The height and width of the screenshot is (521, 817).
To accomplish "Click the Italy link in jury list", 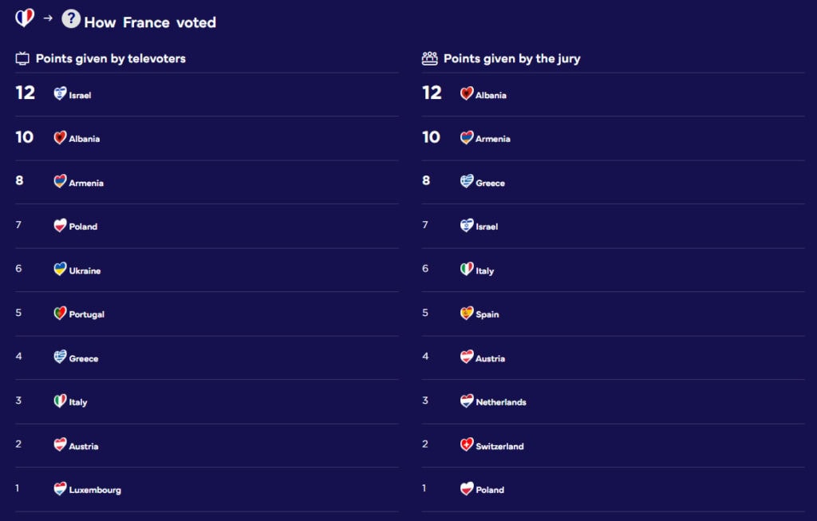I will [484, 270].
